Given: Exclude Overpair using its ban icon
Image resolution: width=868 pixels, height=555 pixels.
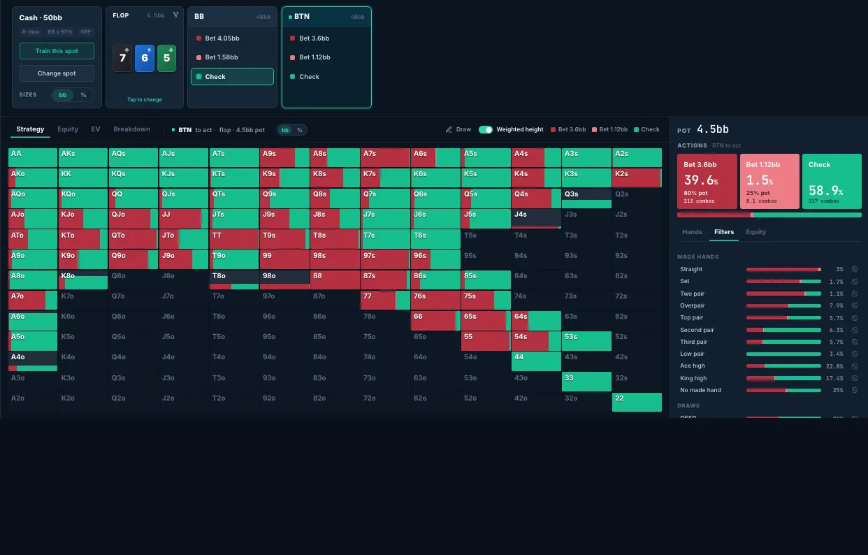Looking at the screenshot, I should tap(854, 305).
